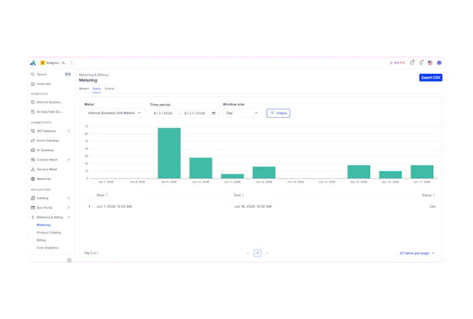Open the Kong Inc. organization switcher

tap(57, 63)
